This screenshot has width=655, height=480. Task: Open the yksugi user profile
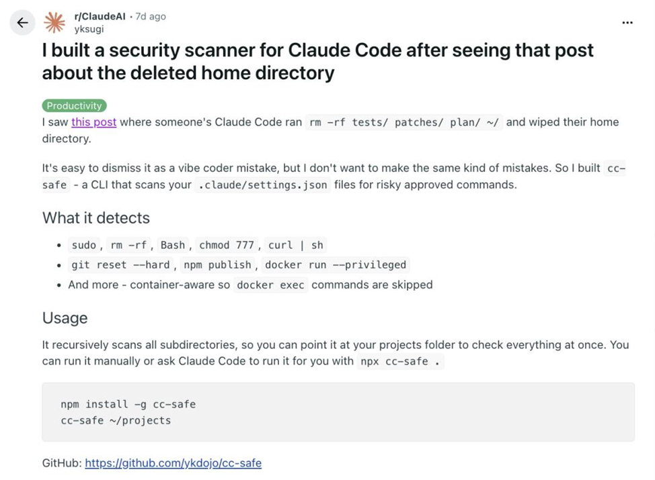pos(89,29)
